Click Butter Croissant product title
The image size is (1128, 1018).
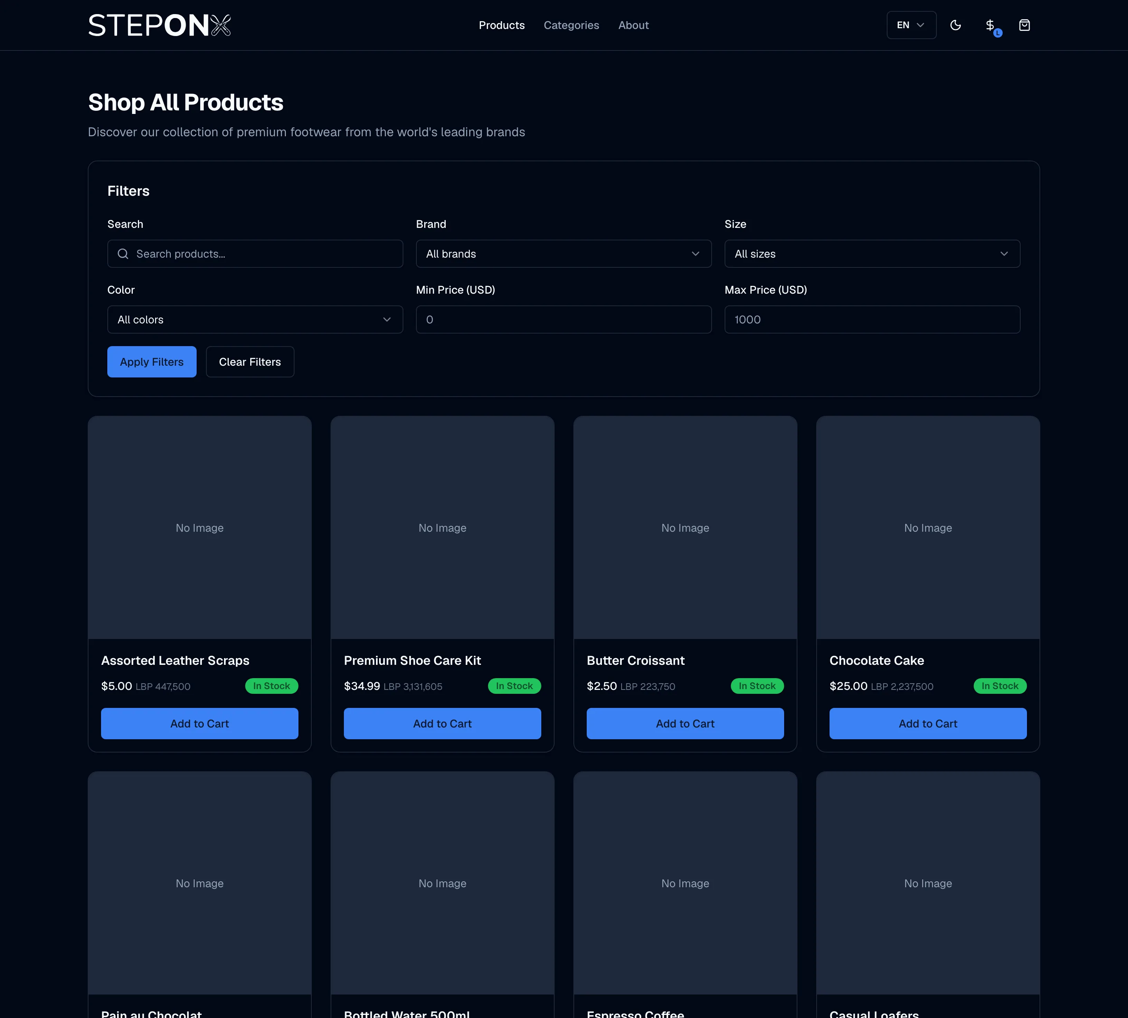(636, 661)
